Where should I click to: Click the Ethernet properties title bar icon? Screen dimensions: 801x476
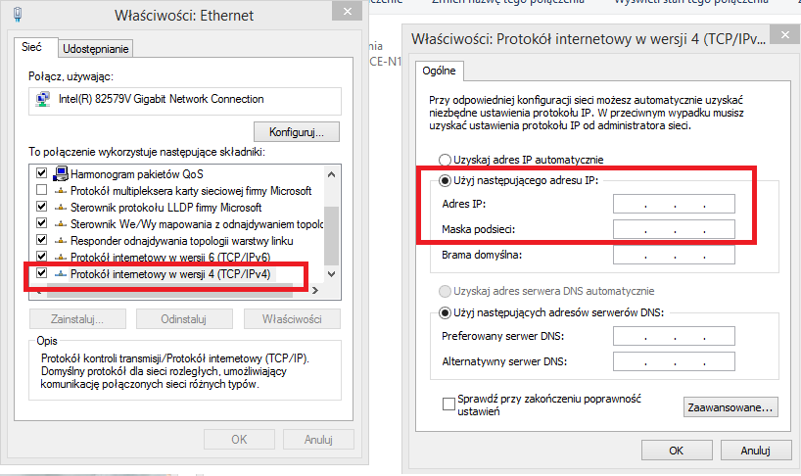[18, 15]
